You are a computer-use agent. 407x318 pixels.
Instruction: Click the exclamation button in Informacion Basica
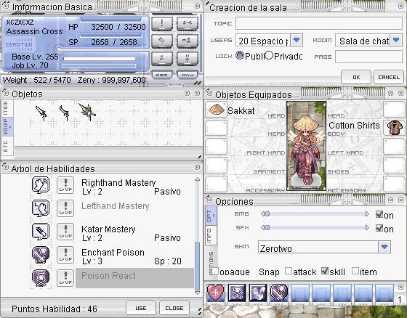coord(162,24)
